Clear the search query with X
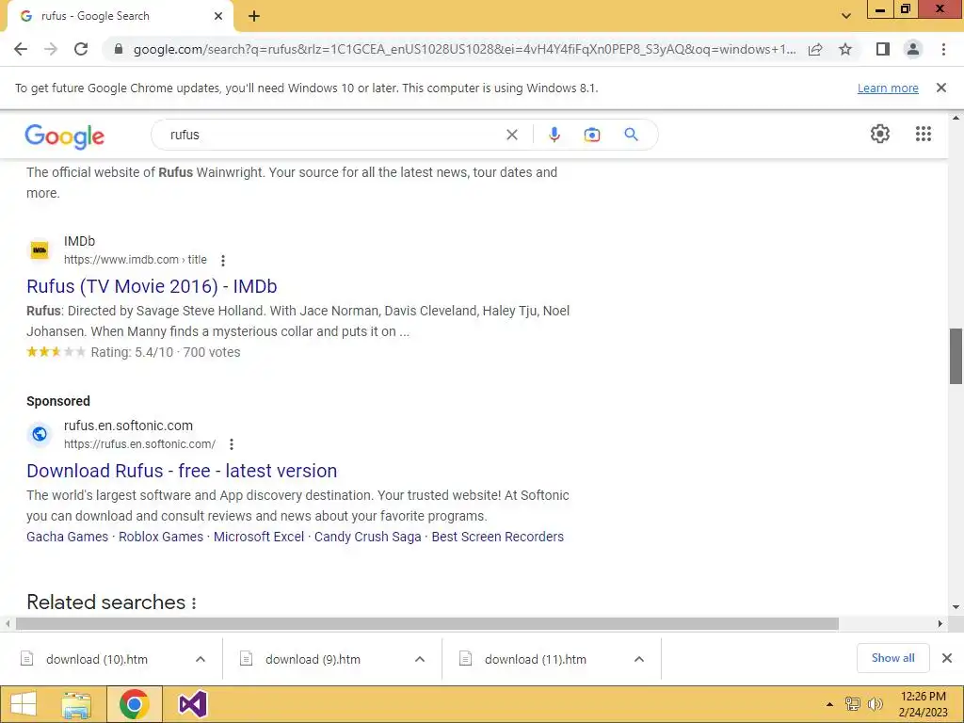 point(511,135)
